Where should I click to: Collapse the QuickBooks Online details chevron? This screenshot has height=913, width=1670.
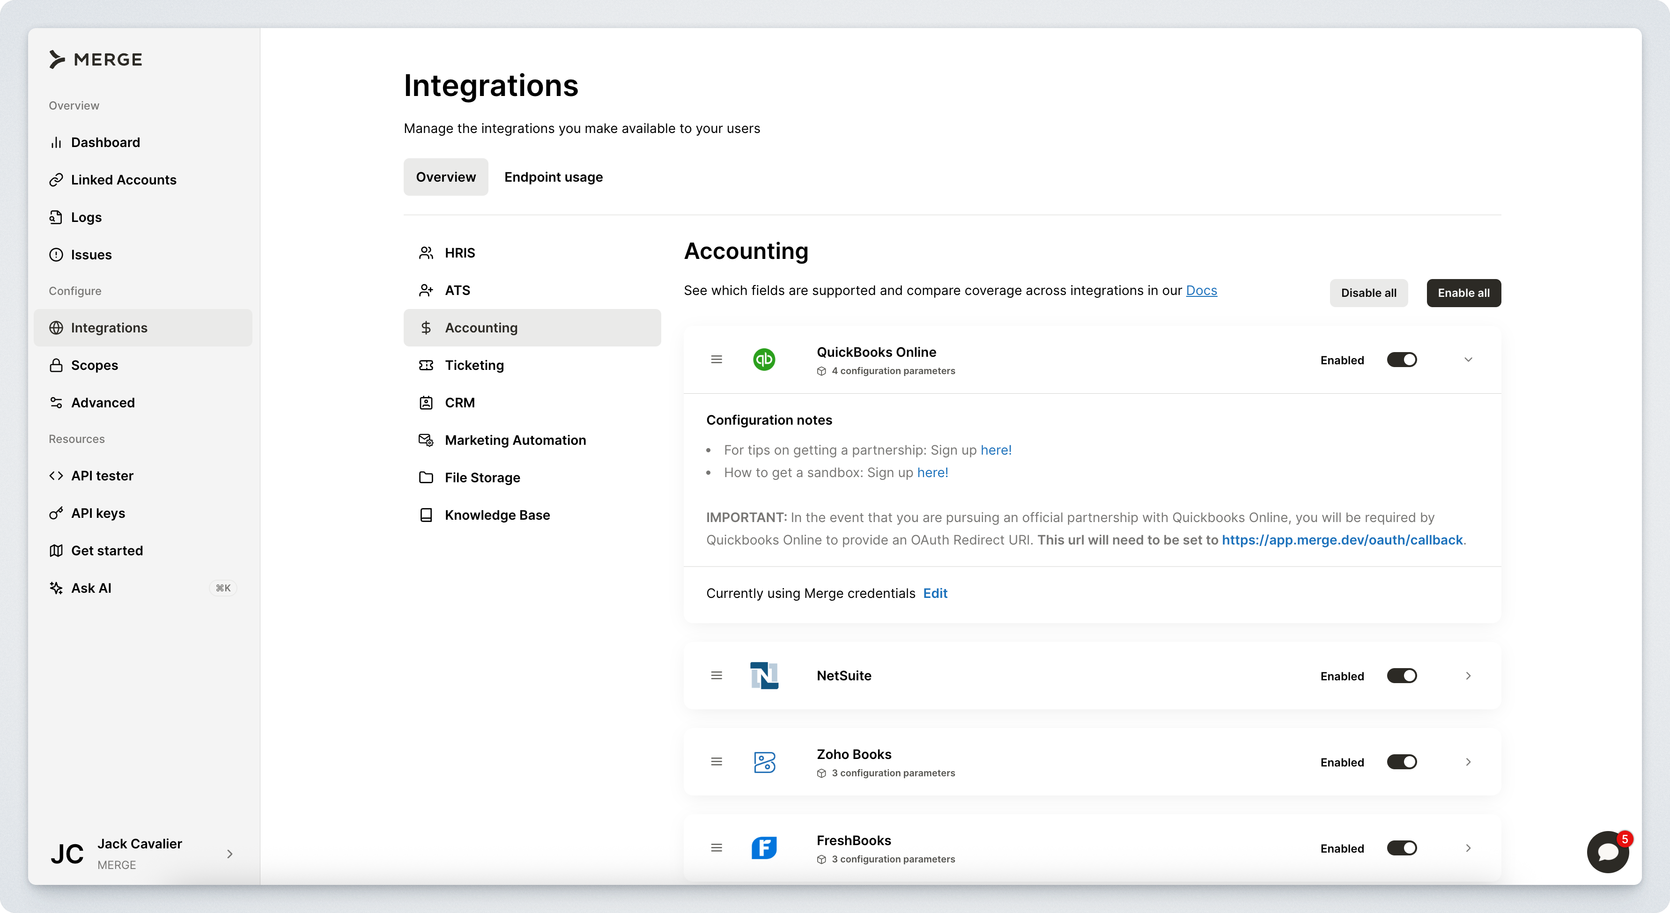click(1468, 360)
